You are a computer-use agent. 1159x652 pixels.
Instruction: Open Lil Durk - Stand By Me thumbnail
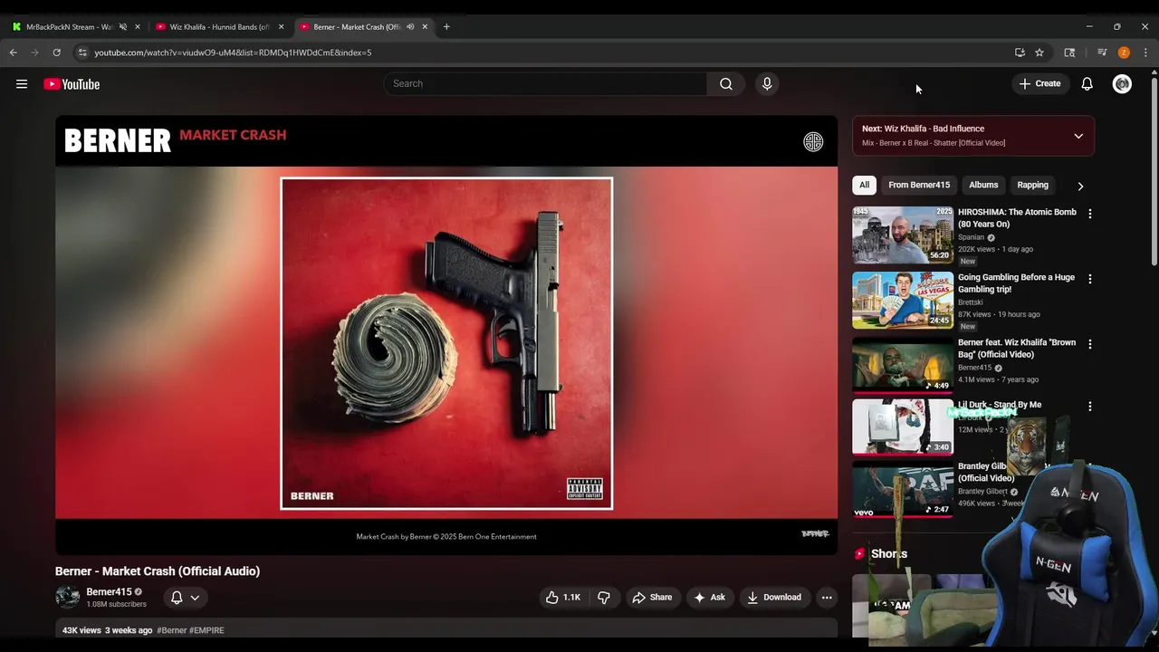click(x=903, y=427)
